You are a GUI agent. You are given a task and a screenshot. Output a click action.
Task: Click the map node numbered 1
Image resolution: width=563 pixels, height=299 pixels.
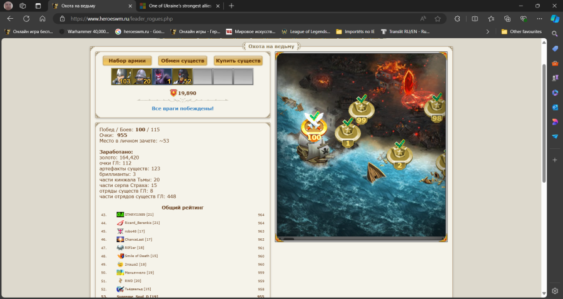347,134
